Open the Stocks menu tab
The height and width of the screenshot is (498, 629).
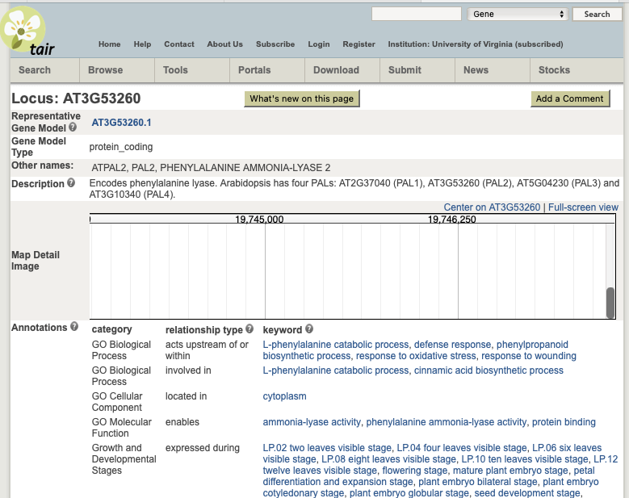pos(554,70)
